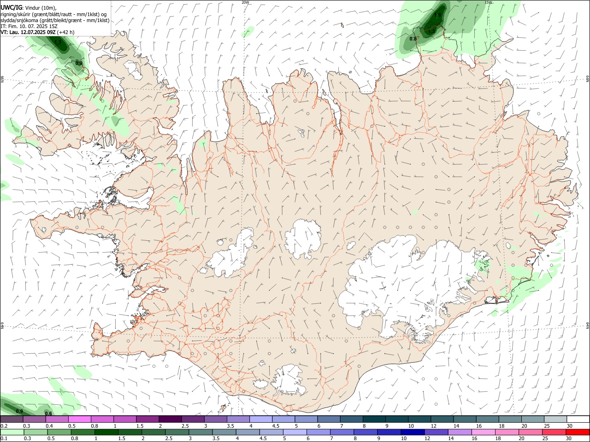Select bottom-row pink swatch between 16 and 18
The image size is (590, 442).
[484, 432]
